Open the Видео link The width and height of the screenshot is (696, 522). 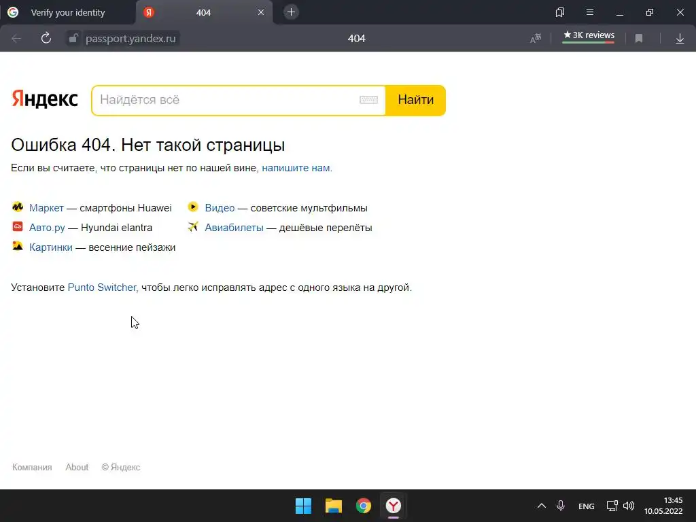click(x=220, y=208)
